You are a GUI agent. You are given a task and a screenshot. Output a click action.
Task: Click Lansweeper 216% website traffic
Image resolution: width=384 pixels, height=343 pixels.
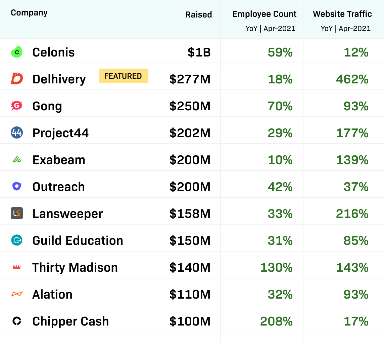(352, 214)
